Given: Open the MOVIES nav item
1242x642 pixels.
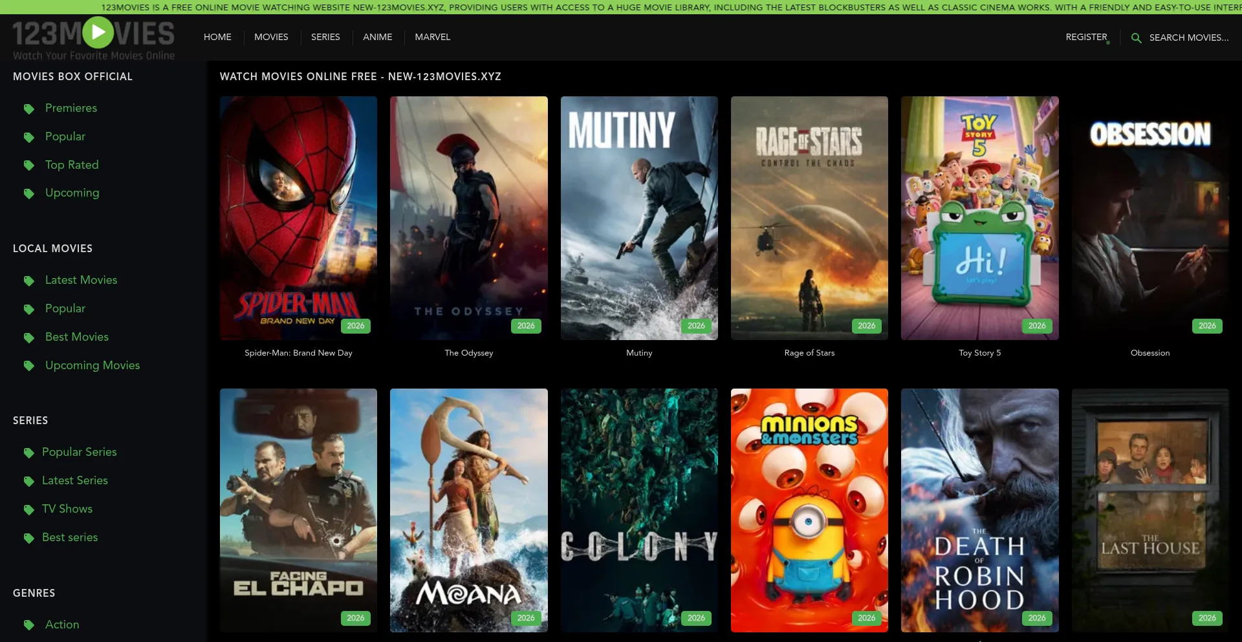Looking at the screenshot, I should [271, 37].
